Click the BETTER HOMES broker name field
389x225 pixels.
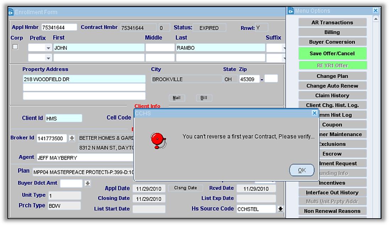pyautogui.click(x=106, y=138)
